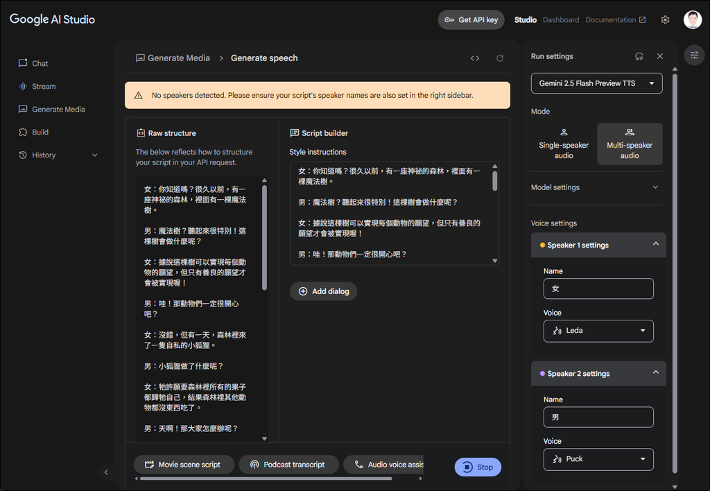Toggle the run settings tune icon
This screenshot has height=491, width=710.
(694, 55)
